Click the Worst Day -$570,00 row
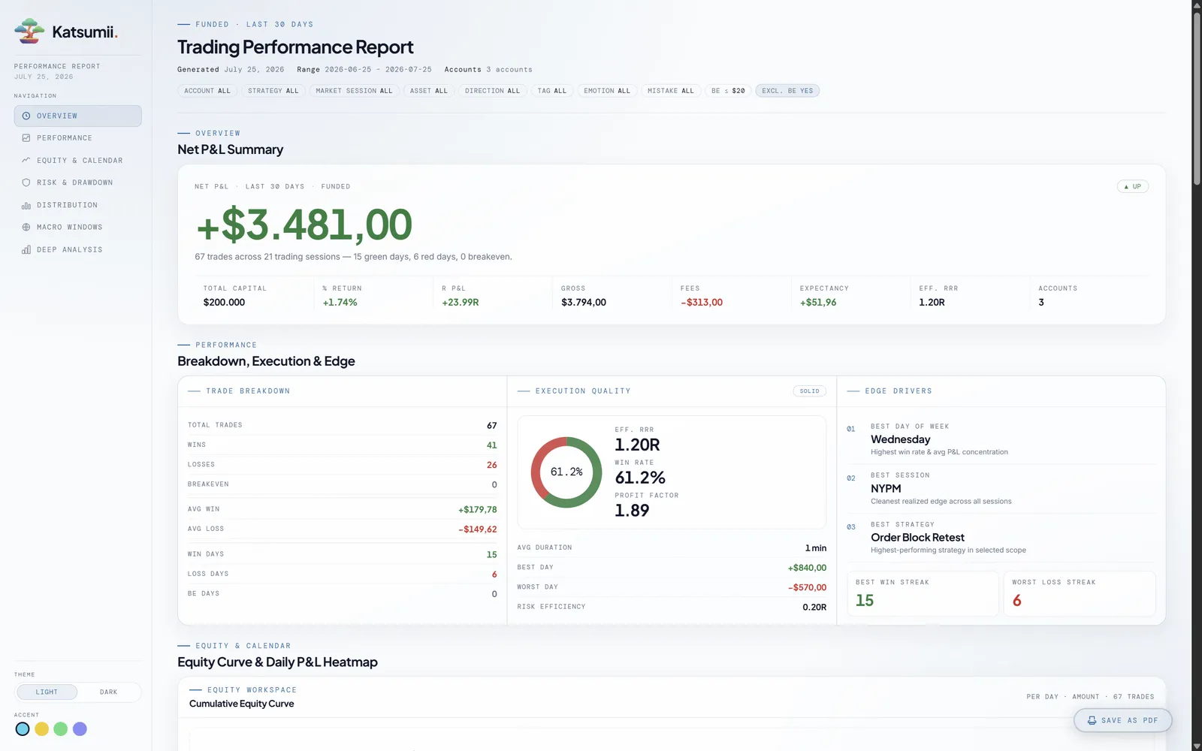This screenshot has width=1202, height=751. tap(672, 587)
